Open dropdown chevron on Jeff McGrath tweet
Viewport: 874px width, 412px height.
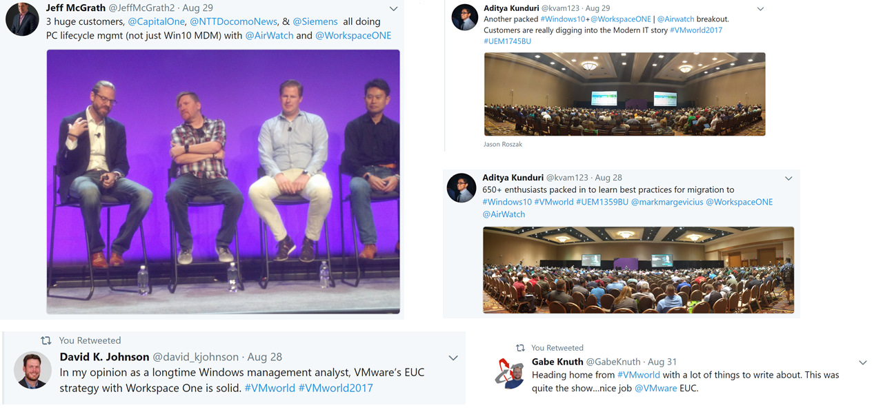393,9
